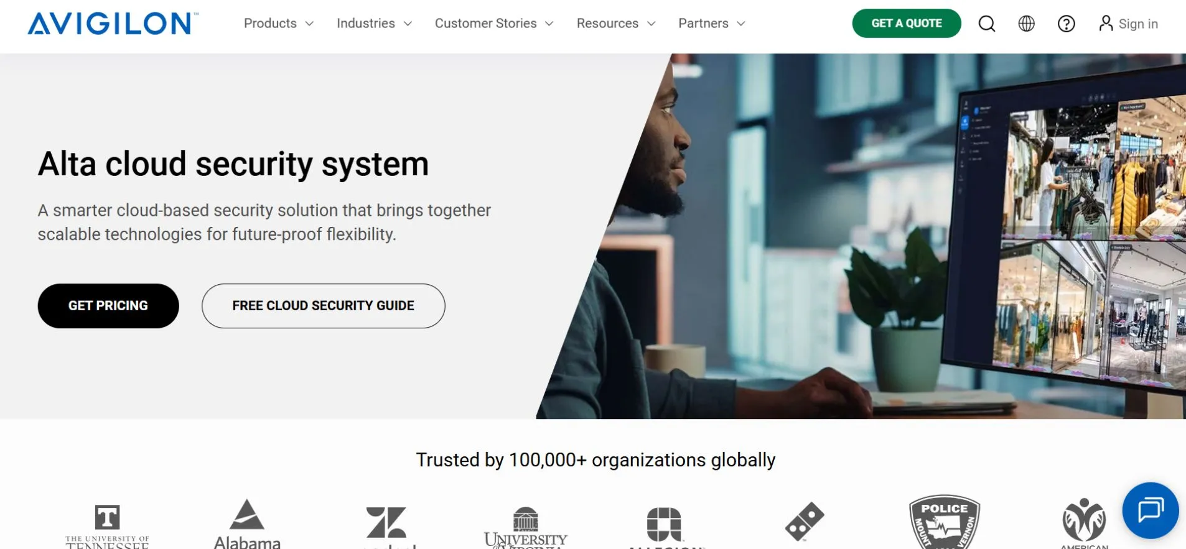Screen dimensions: 1186x549
Task: Expand the Industries chevron
Action: point(408,24)
